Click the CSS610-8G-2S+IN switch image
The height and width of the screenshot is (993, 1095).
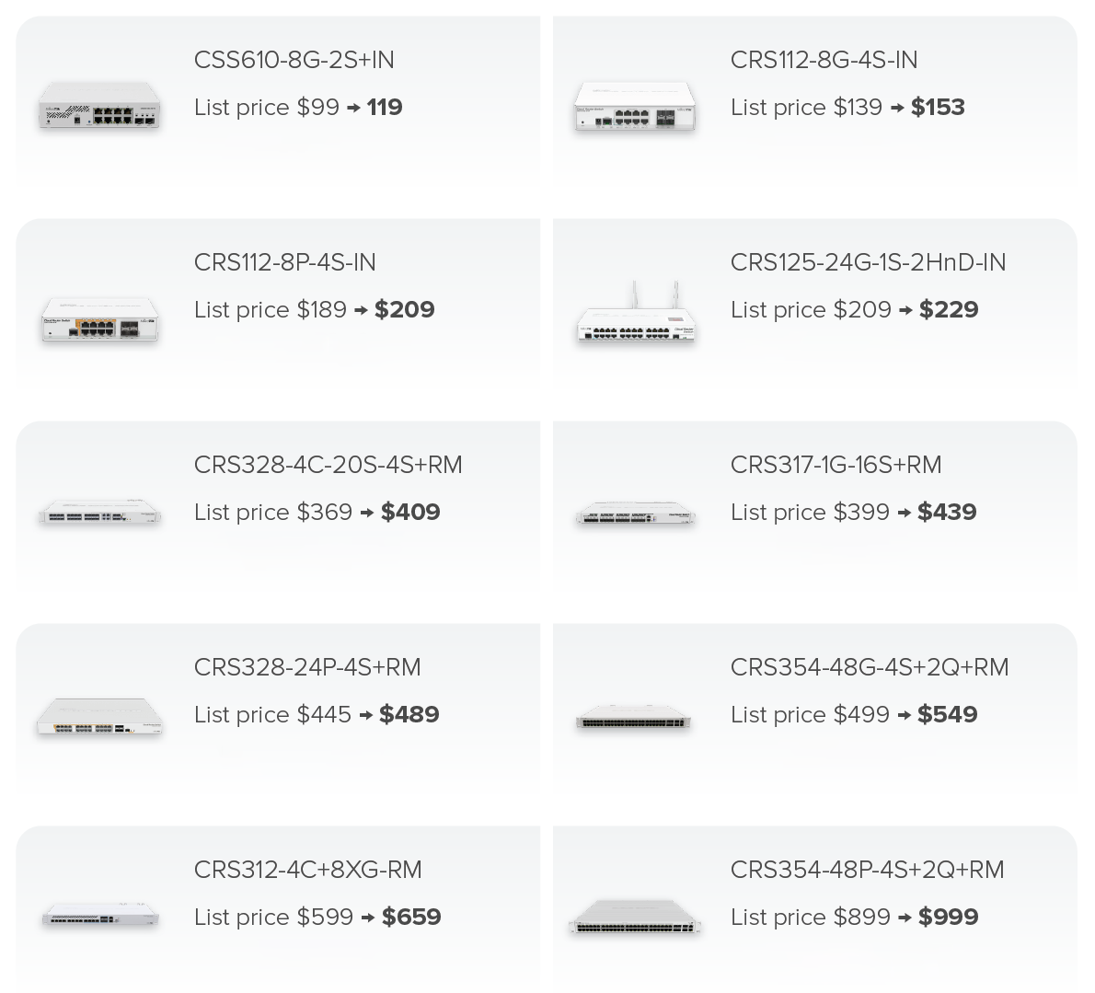pyautogui.click(x=99, y=107)
